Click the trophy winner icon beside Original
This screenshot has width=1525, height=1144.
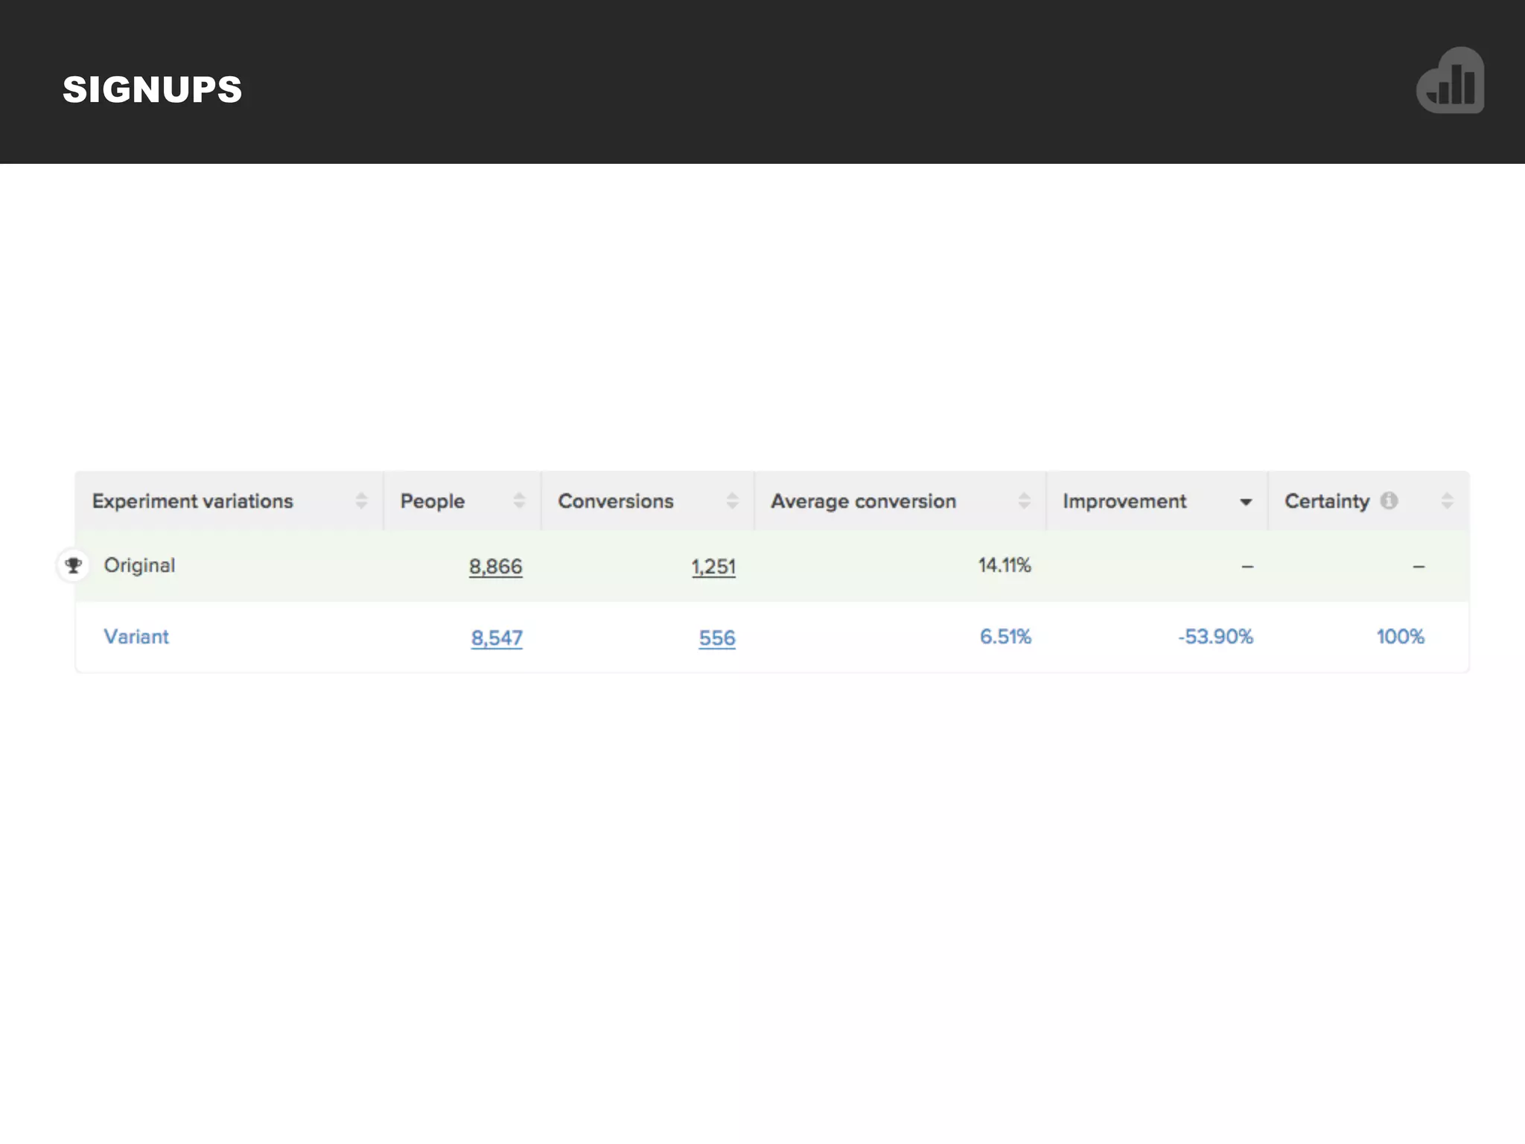coord(73,566)
